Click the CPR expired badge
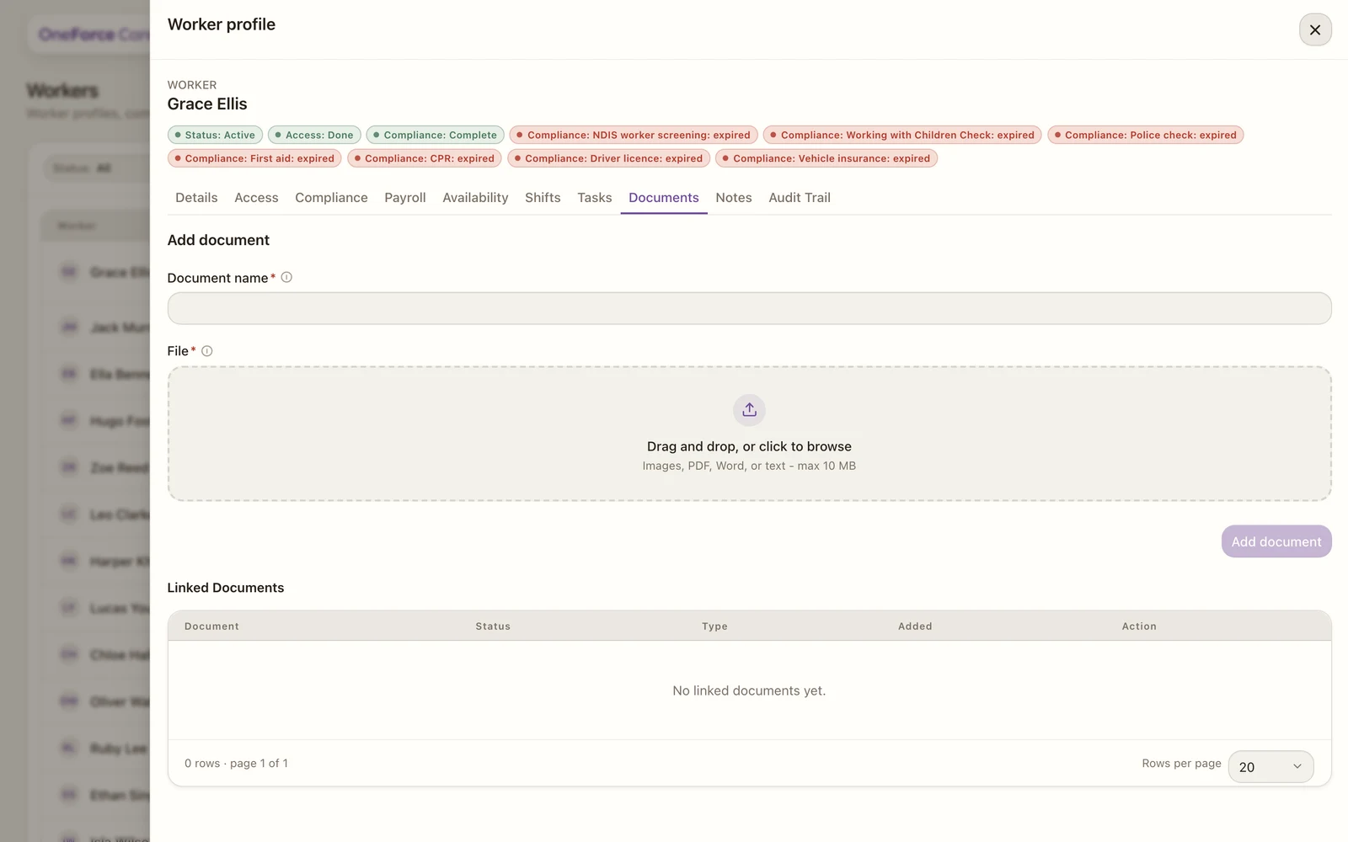Screen dimensions: 1348x842 coord(425,158)
